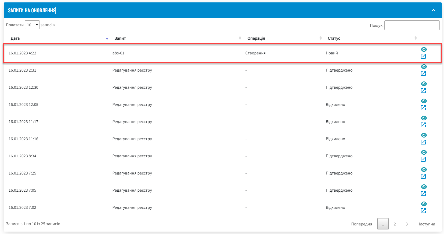View the 16.01.2023 2:31 request via eye icon
The width and height of the screenshot is (444, 234).
[x=424, y=67]
